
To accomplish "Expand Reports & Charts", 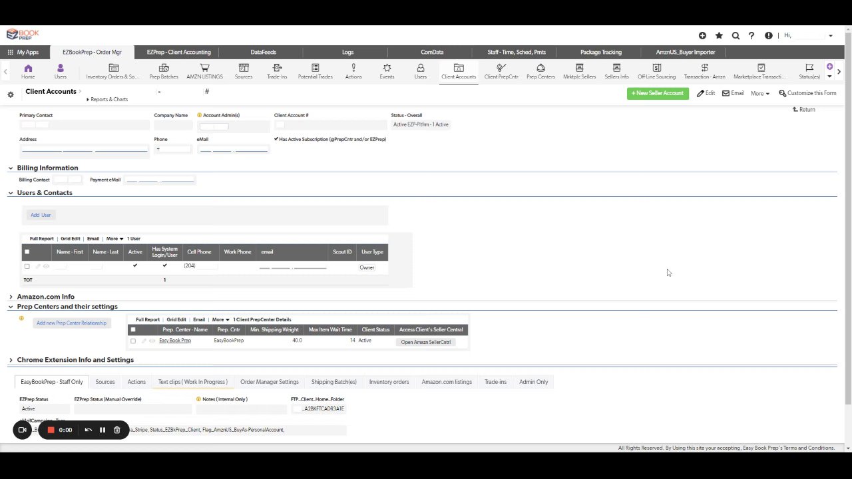I will (107, 99).
